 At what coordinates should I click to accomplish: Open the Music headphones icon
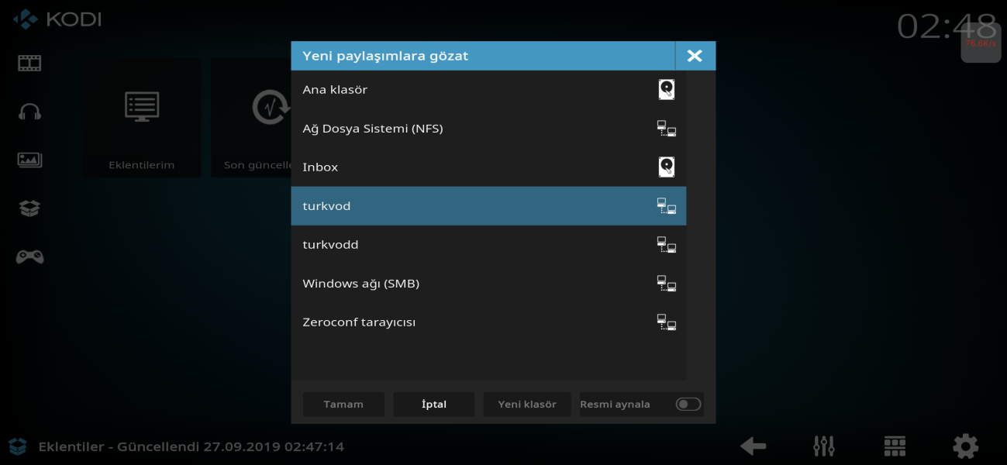tap(29, 112)
